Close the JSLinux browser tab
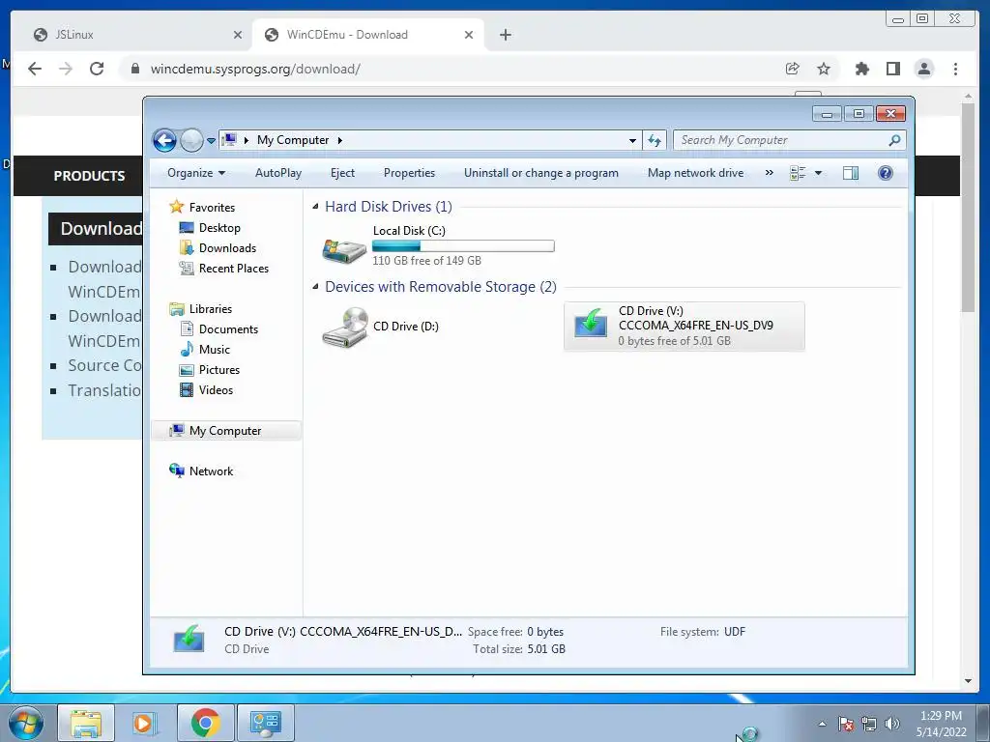990x742 pixels. point(238,35)
